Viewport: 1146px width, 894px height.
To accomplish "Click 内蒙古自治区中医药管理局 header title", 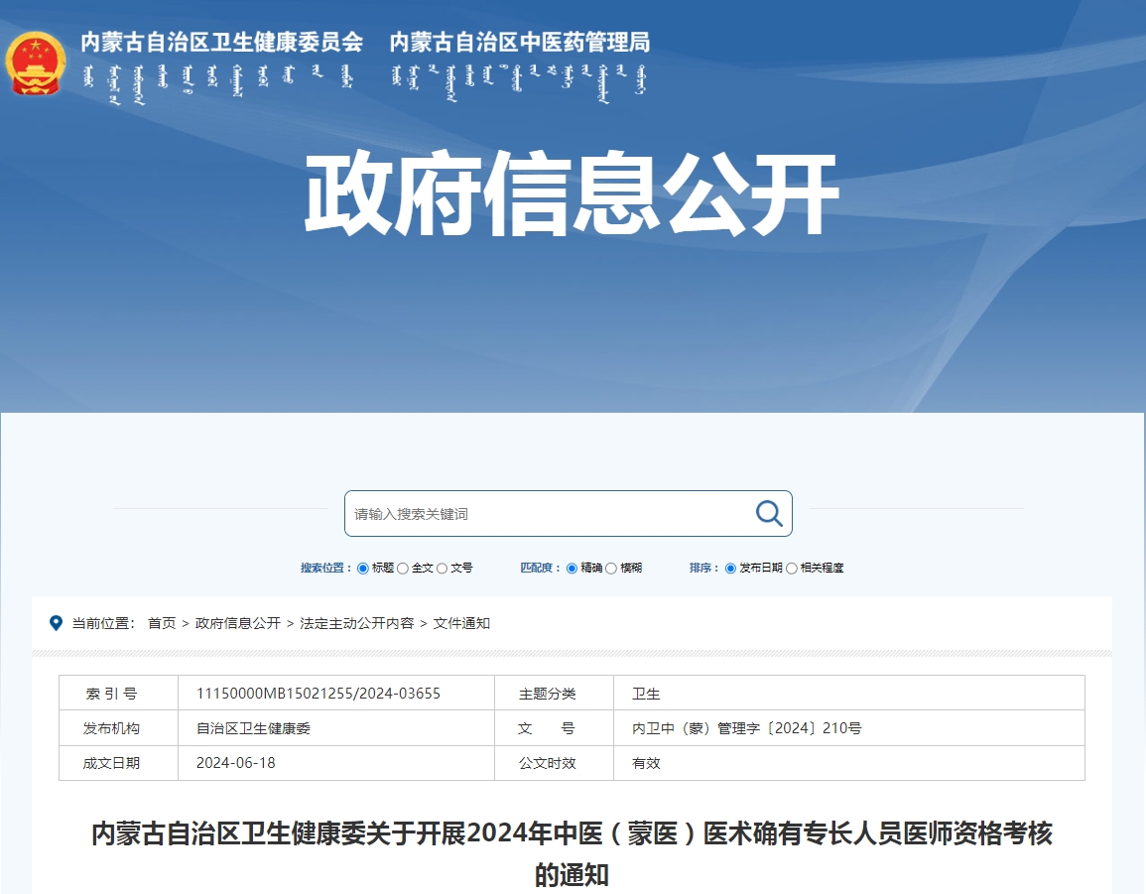I will click(519, 43).
